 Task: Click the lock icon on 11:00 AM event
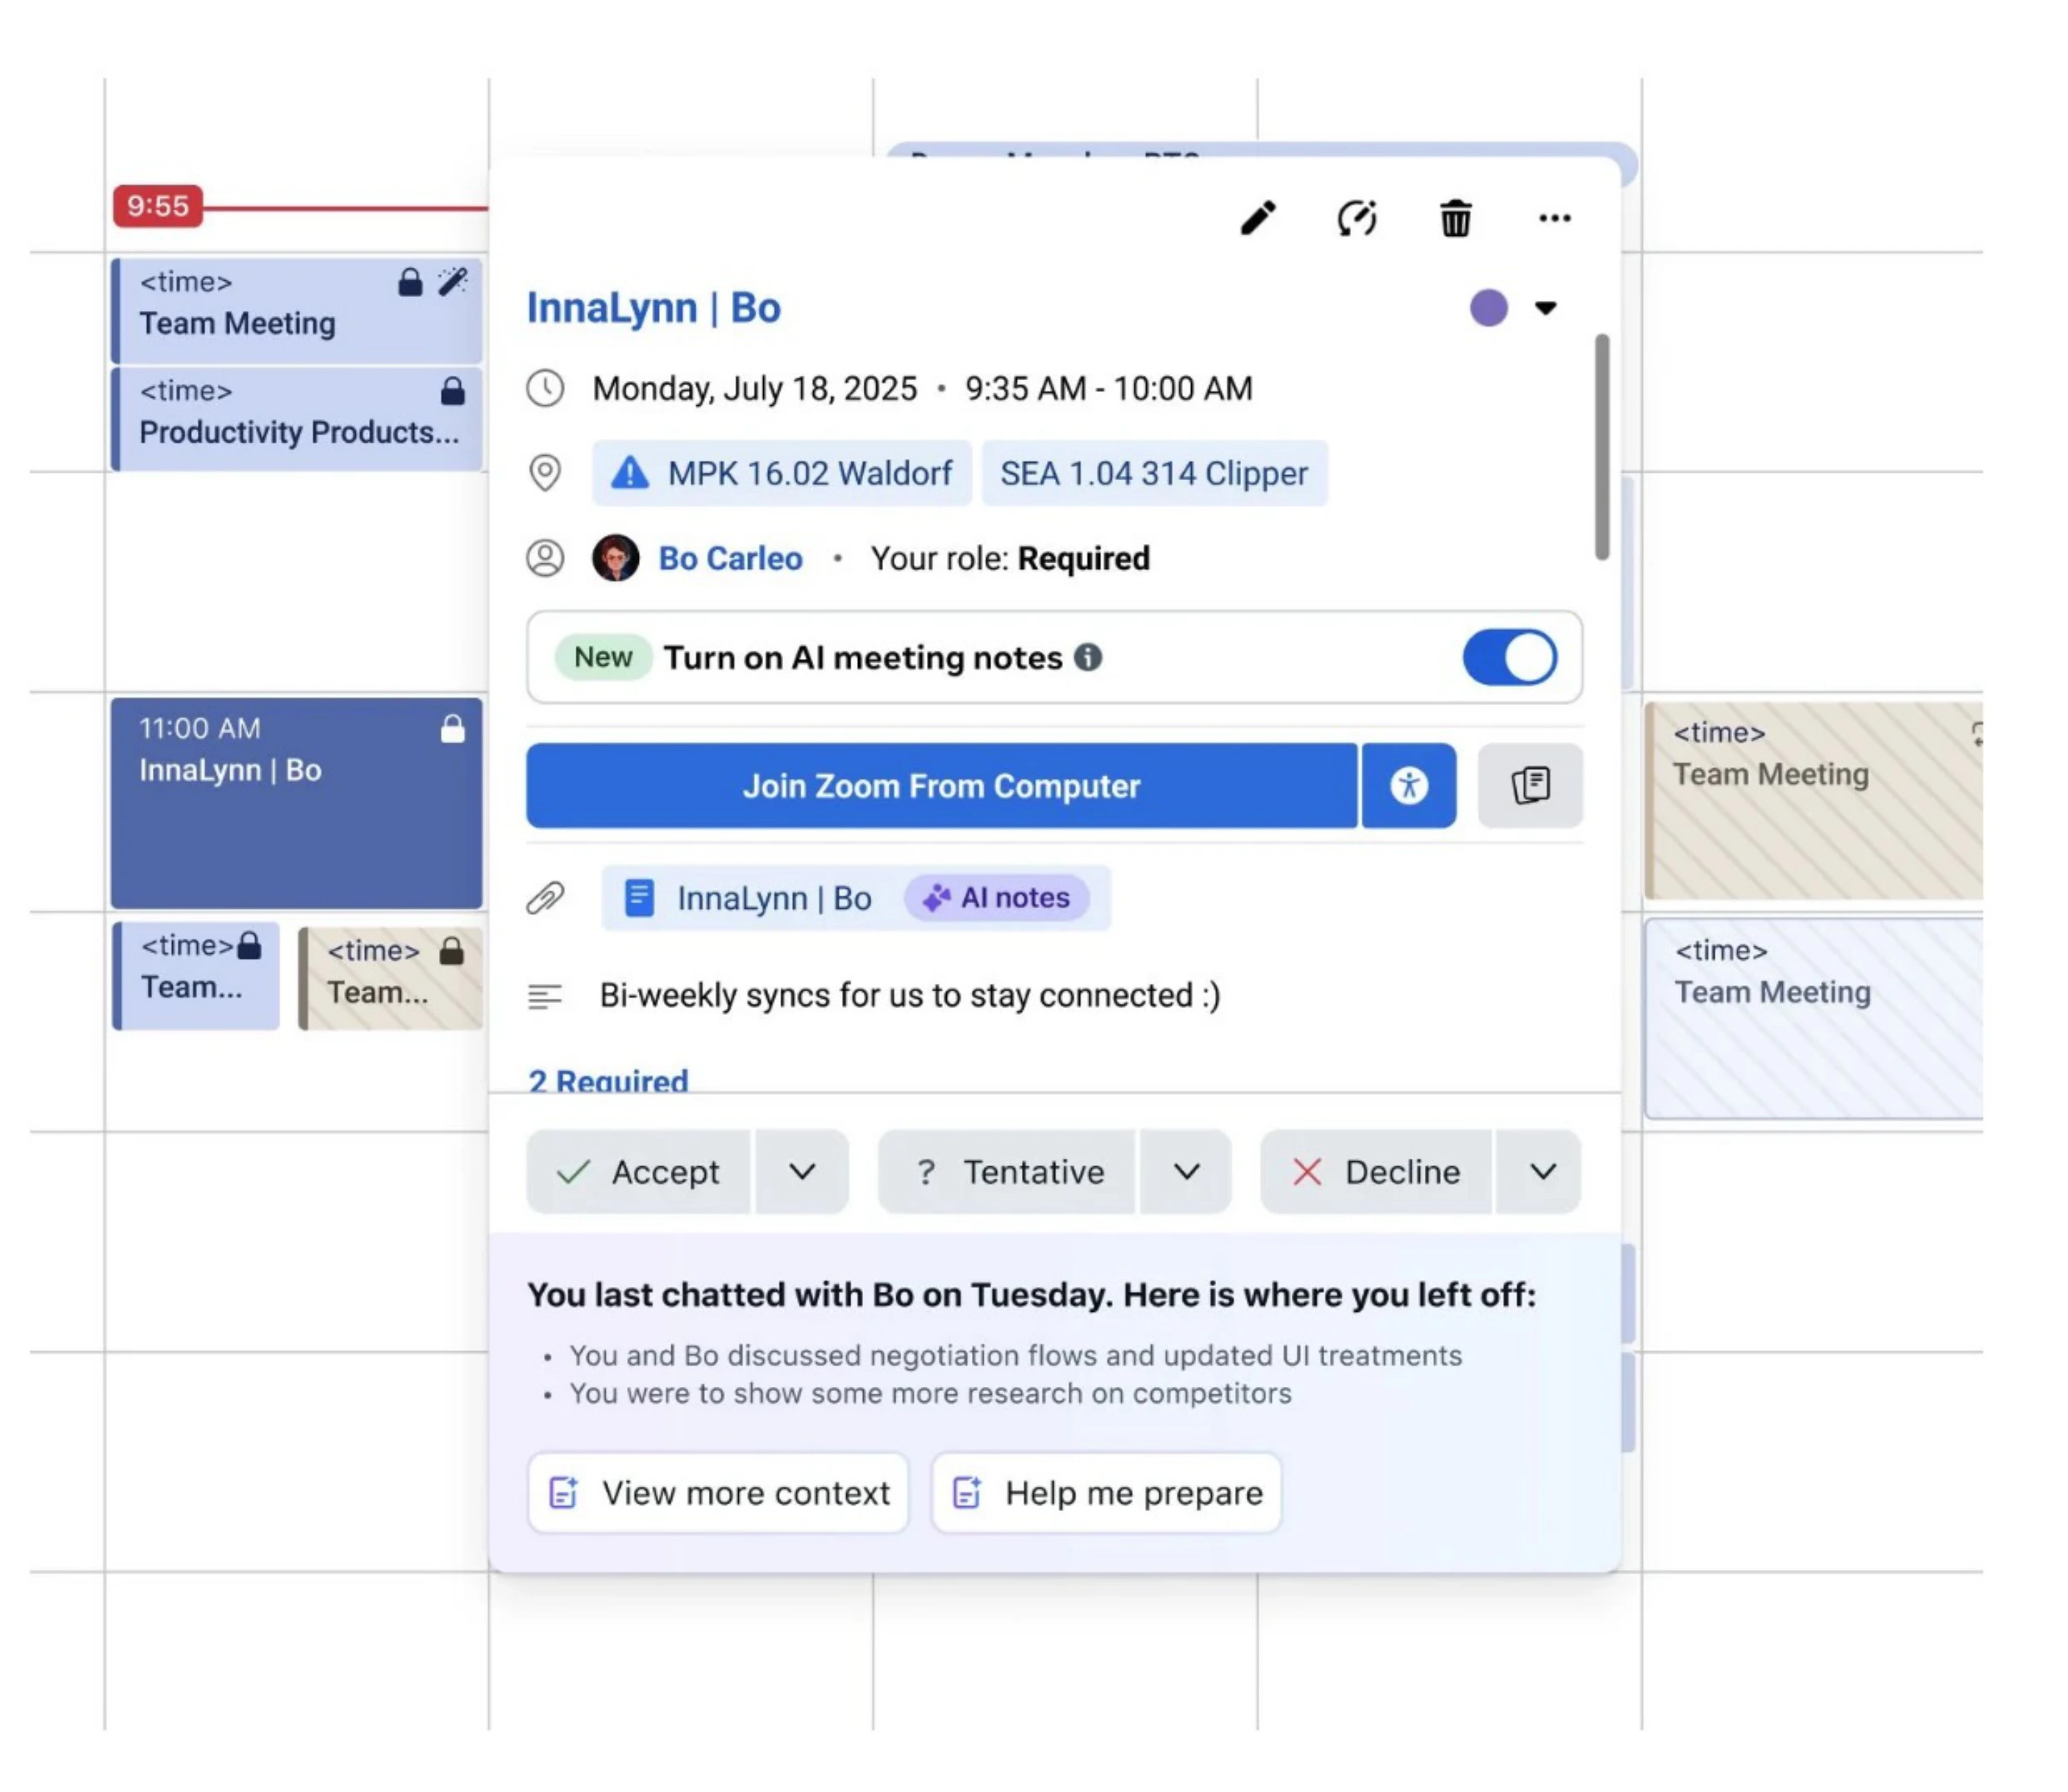click(x=453, y=729)
